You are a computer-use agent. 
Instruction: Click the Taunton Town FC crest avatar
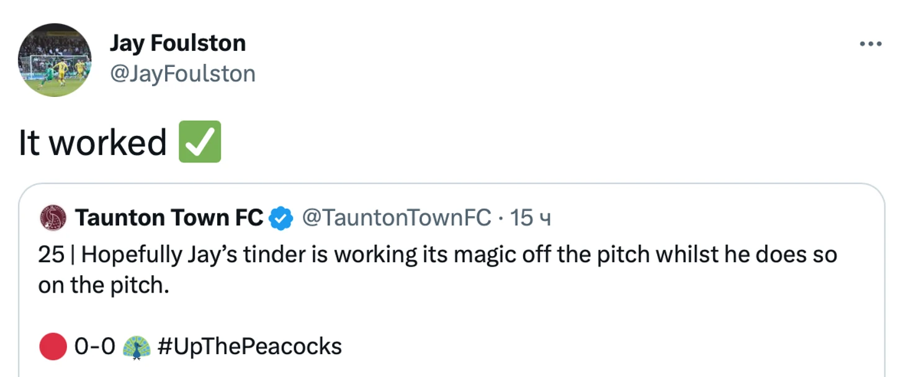(x=53, y=218)
